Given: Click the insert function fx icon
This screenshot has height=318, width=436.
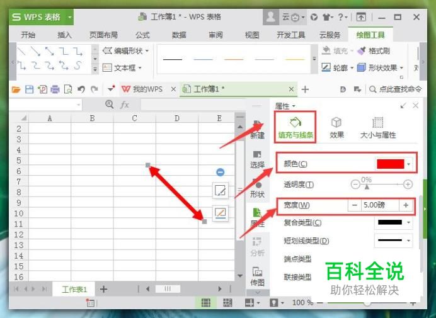Looking at the screenshot, I should pos(125,105).
